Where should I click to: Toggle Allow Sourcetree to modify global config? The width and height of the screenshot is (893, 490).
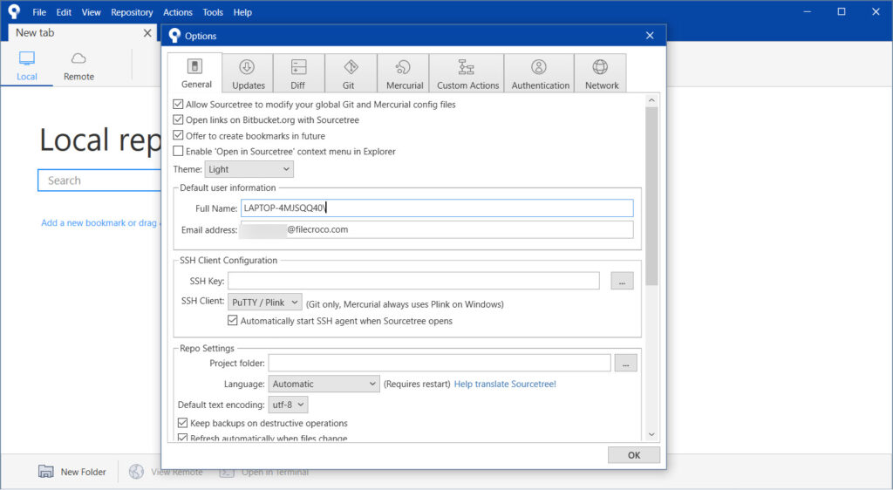178,104
